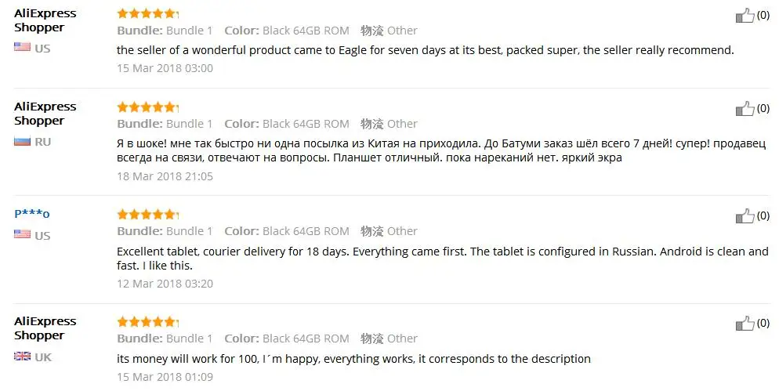Click AliExpress Shopper name above RU flag

tap(45, 114)
